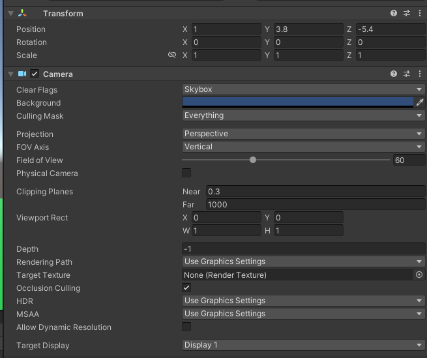Click the Transform header title
Screen dimensions: 427x358
click(x=63, y=13)
